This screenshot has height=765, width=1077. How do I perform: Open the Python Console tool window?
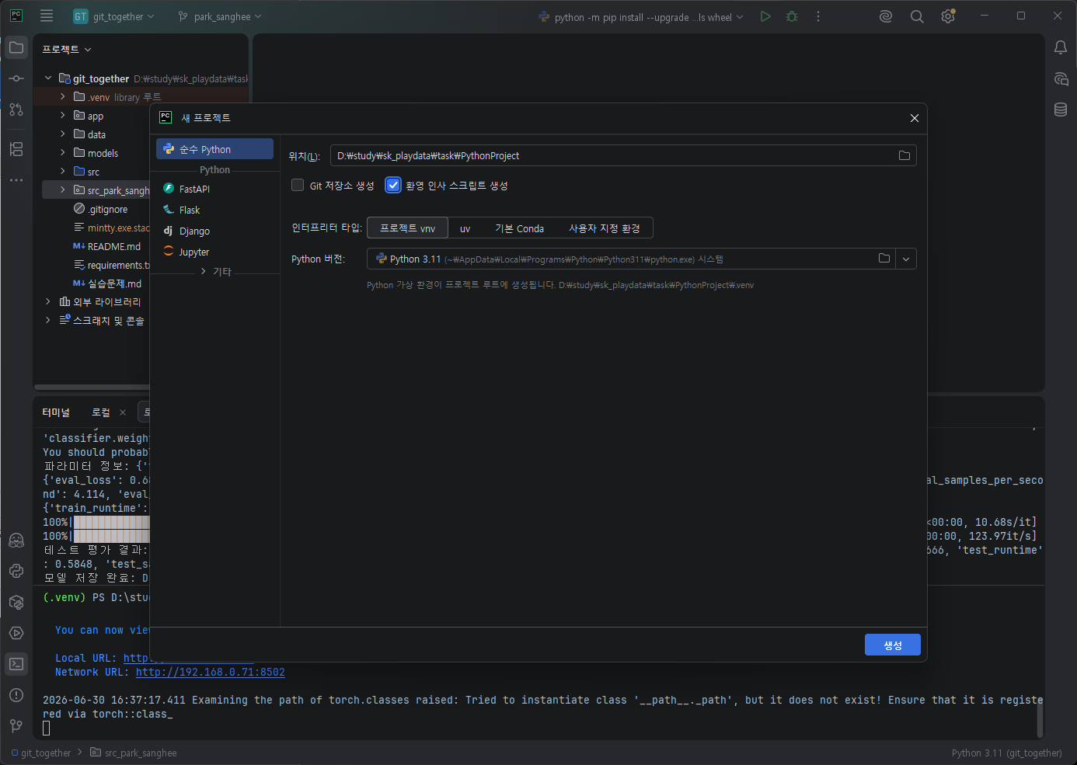(x=16, y=571)
